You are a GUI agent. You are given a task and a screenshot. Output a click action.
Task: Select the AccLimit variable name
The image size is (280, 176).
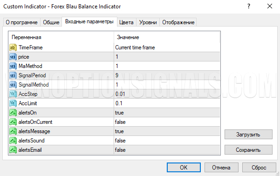point(27,103)
